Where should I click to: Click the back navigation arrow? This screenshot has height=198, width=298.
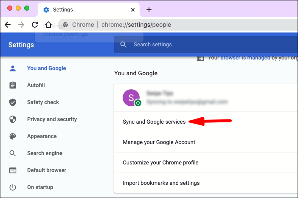coord(8,25)
